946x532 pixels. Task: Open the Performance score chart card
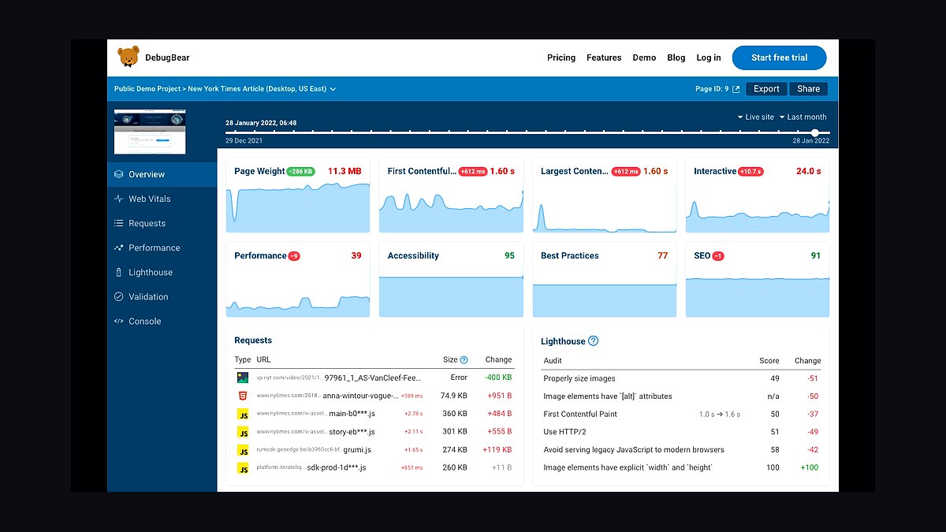pos(297,280)
